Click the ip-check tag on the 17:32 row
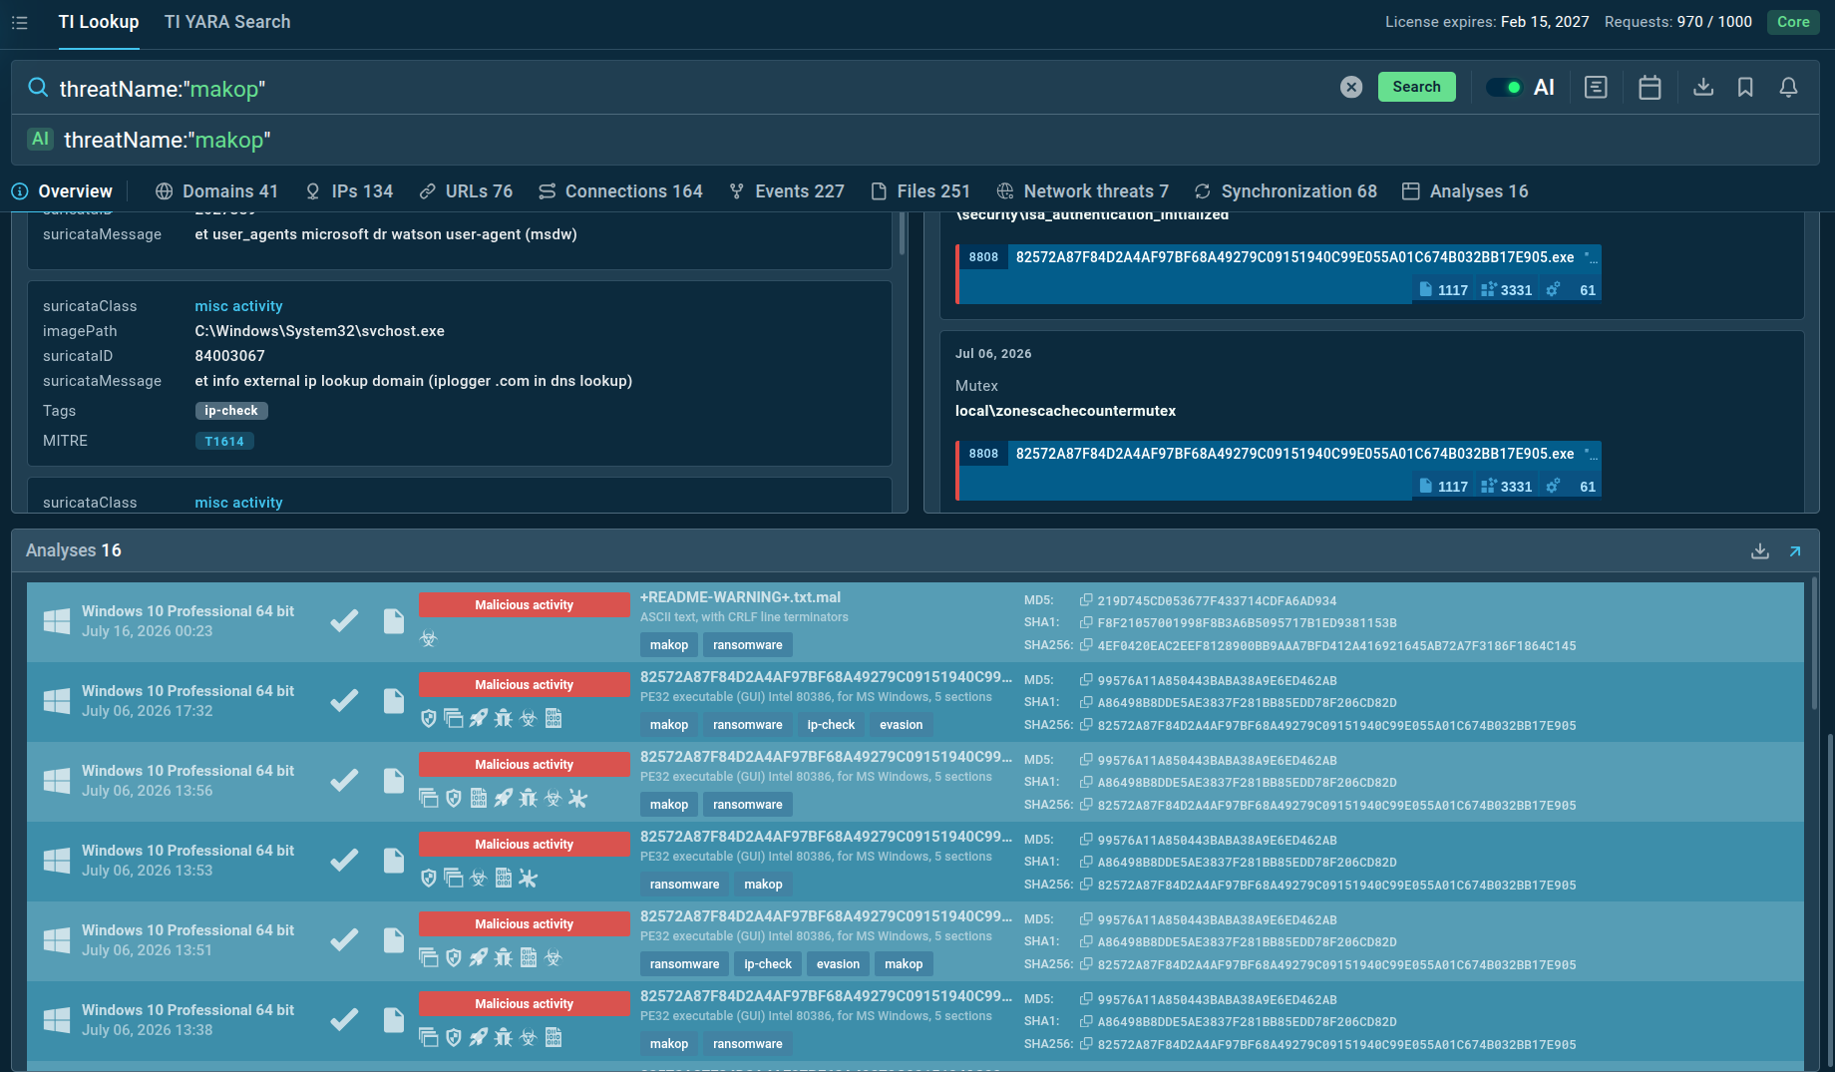Image resolution: width=1835 pixels, height=1072 pixels. [x=831, y=725]
